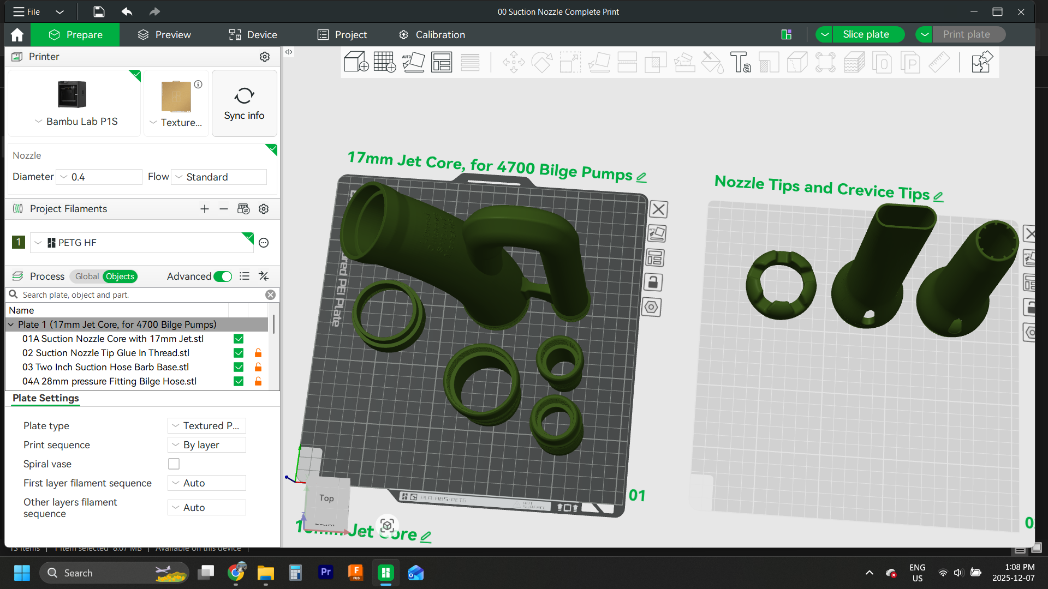Open printer settings gear icon
Viewport: 1048px width, 589px height.
click(x=265, y=57)
